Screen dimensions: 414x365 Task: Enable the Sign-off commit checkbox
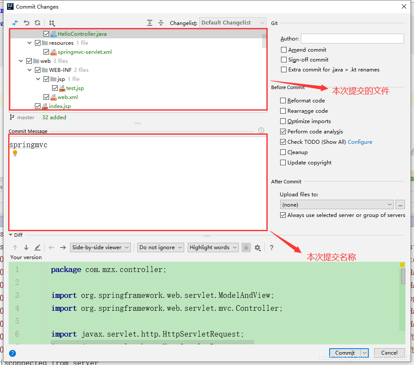(284, 60)
